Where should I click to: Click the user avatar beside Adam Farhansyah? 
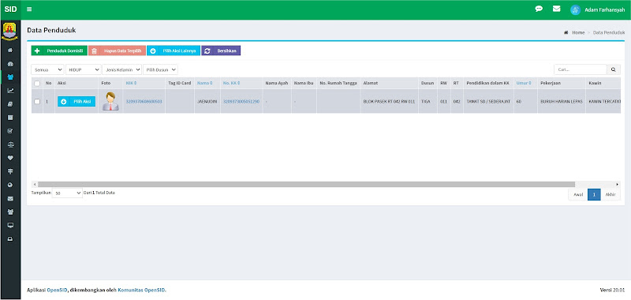click(x=576, y=9)
